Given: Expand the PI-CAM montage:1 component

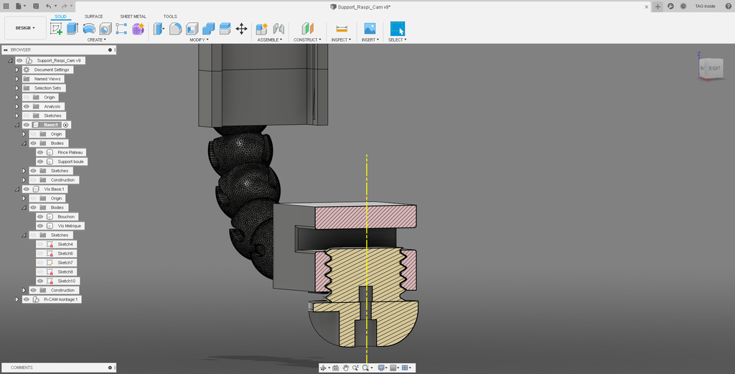Looking at the screenshot, I should pos(17,299).
